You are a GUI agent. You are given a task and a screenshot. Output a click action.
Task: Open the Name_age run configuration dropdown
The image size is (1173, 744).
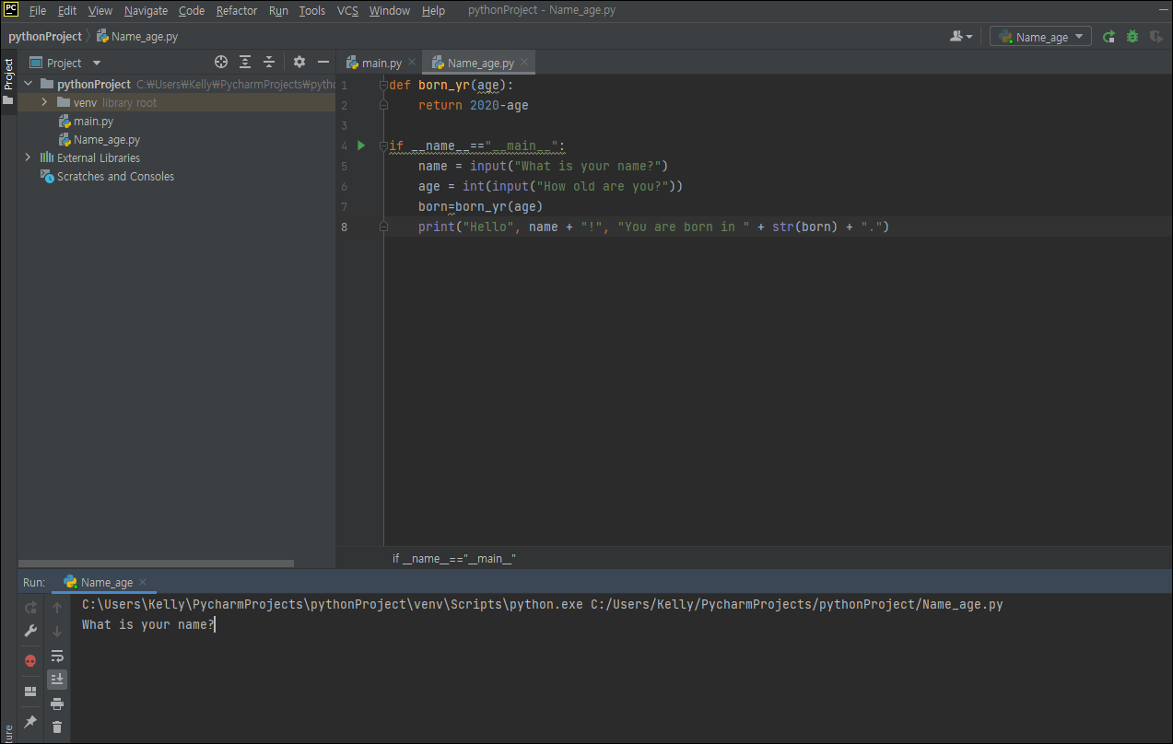(1041, 37)
